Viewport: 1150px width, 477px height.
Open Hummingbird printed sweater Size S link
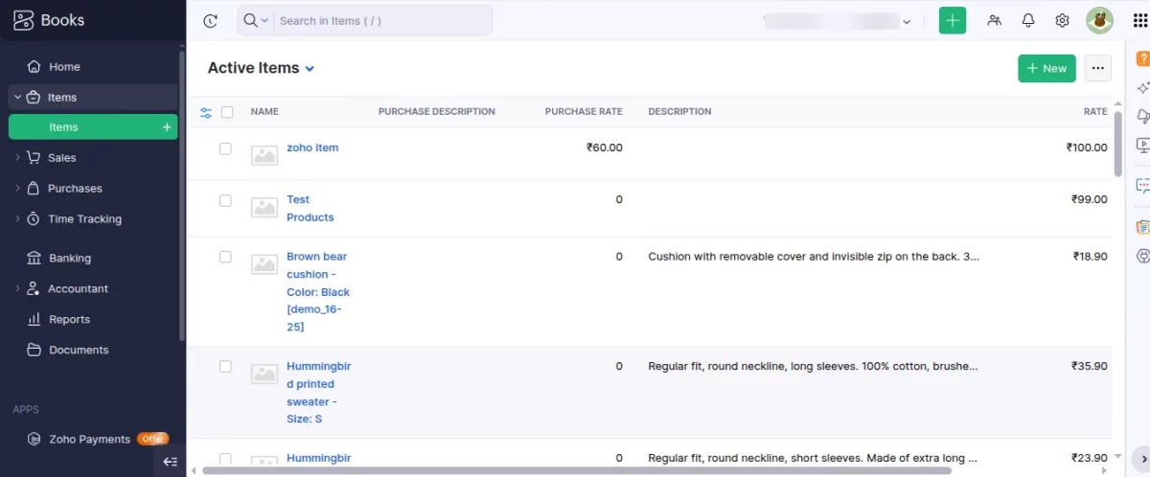318,393
